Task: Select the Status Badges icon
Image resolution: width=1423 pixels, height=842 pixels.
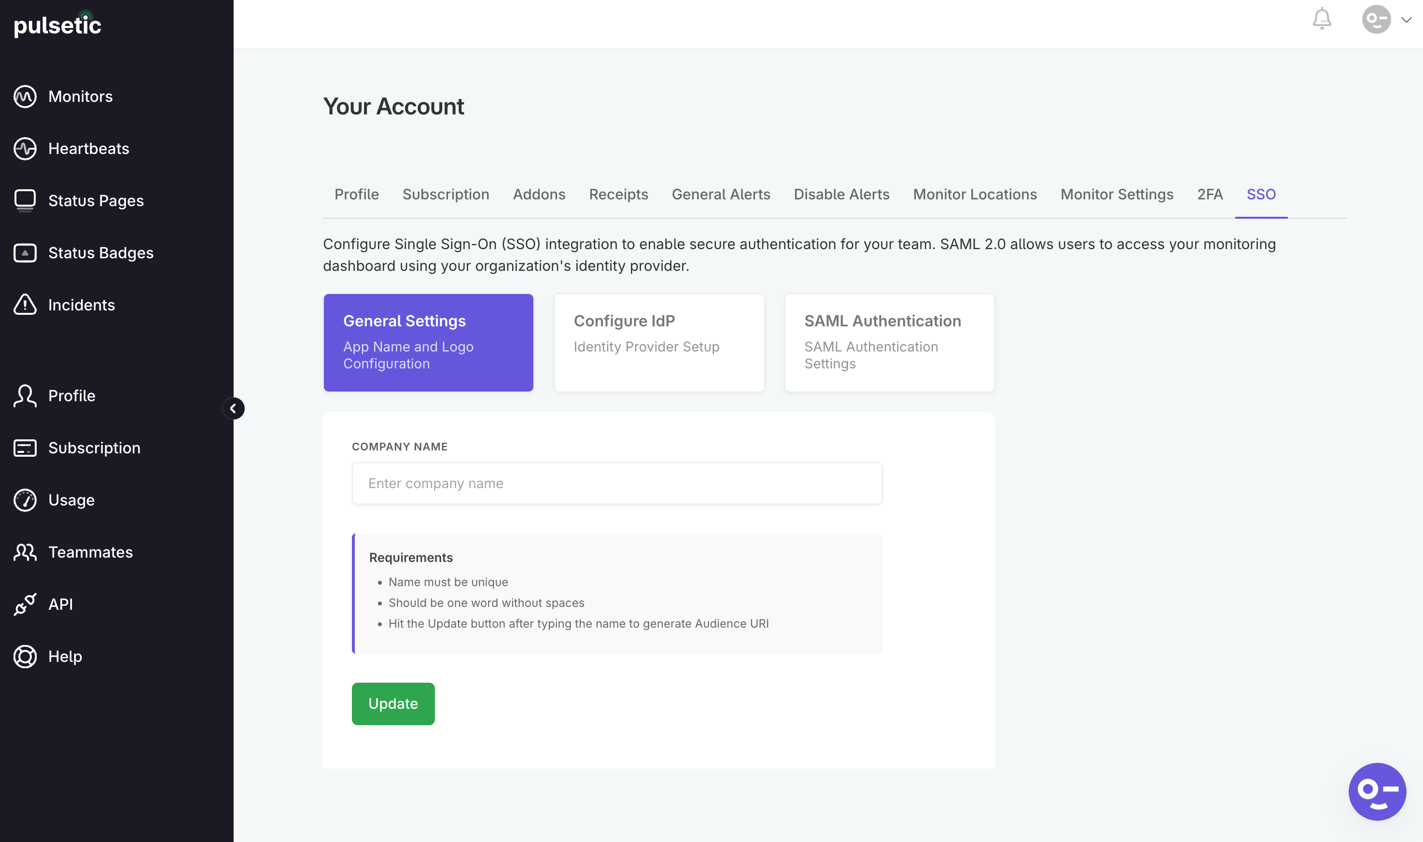Action: coord(25,253)
